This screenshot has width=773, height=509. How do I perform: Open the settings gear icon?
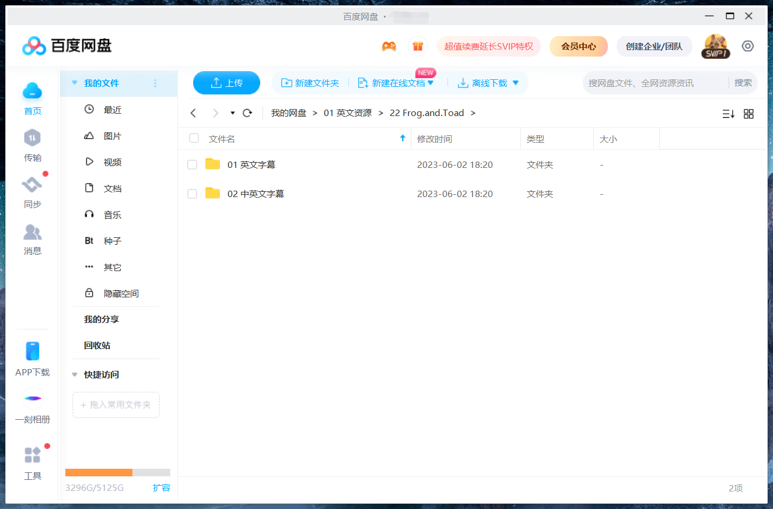point(748,45)
